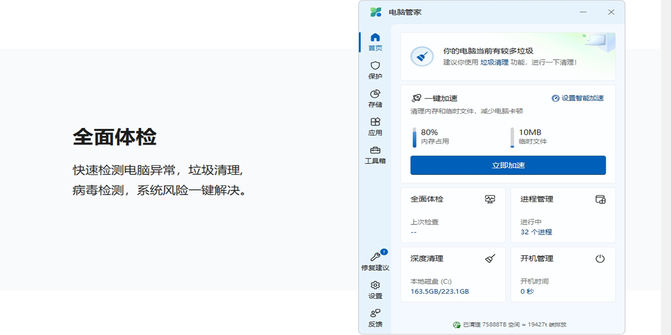The width and height of the screenshot is (671, 335).
Task: Click the 32 个进程 running processes link
Action: tap(536, 232)
